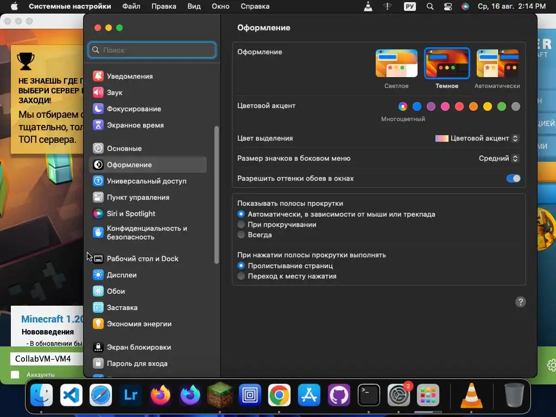Select При прокручивании radio option

241,224
